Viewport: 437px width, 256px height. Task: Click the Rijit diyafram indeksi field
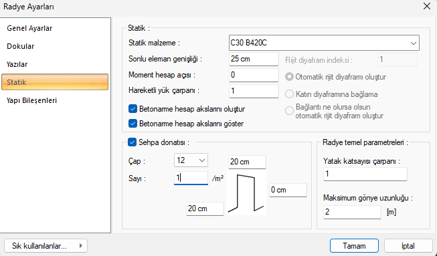pos(397,60)
